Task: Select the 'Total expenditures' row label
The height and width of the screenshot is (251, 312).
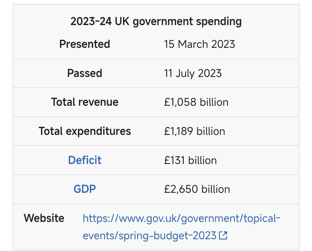Action: tap(85, 131)
